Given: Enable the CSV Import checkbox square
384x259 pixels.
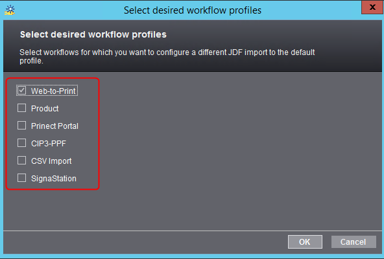Looking at the screenshot, I should click(22, 161).
